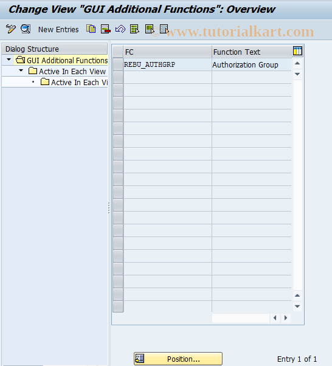This screenshot has height=366, width=332.
Task: Click the Select All icon
Action: point(135,29)
